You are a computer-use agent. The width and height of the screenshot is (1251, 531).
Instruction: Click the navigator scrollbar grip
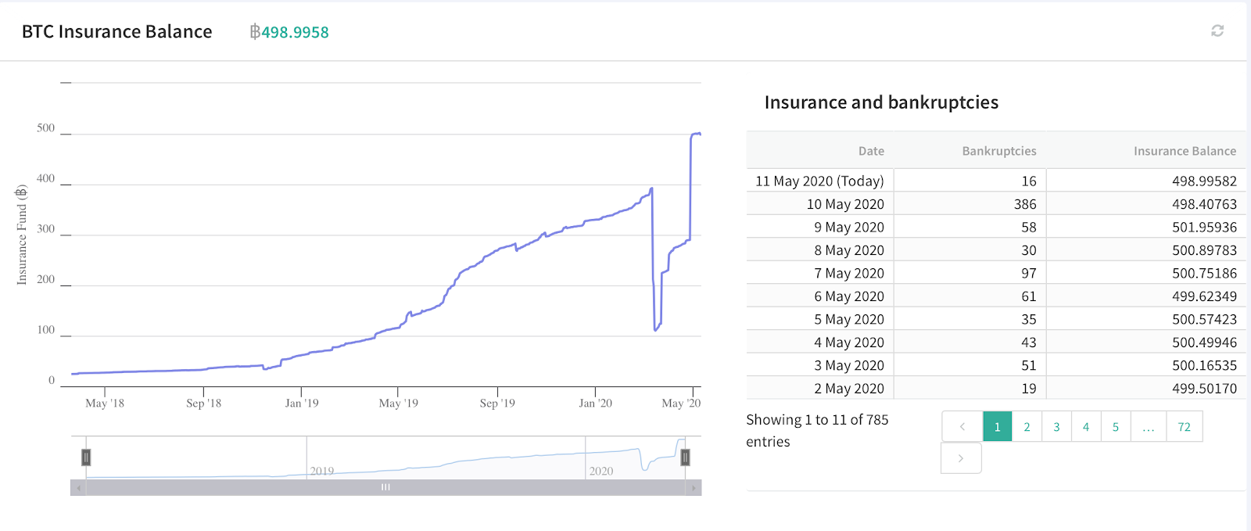[385, 487]
